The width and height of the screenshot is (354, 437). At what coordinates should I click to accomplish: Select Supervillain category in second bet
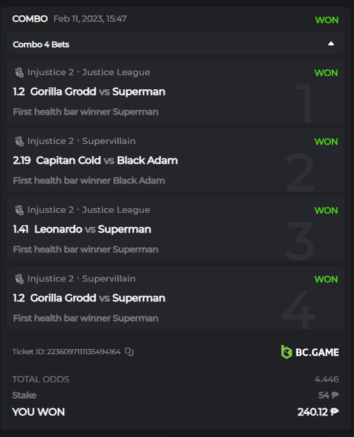109,141
